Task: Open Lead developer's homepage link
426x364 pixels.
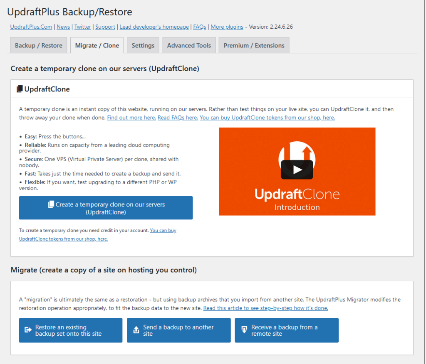Action: tap(154, 27)
